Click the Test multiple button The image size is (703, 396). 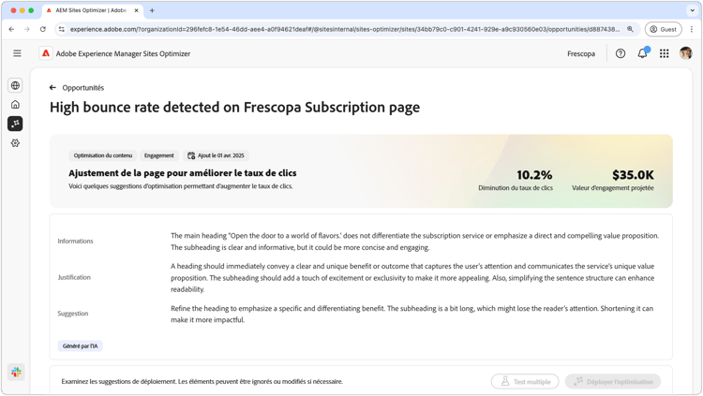pyautogui.click(x=525, y=381)
